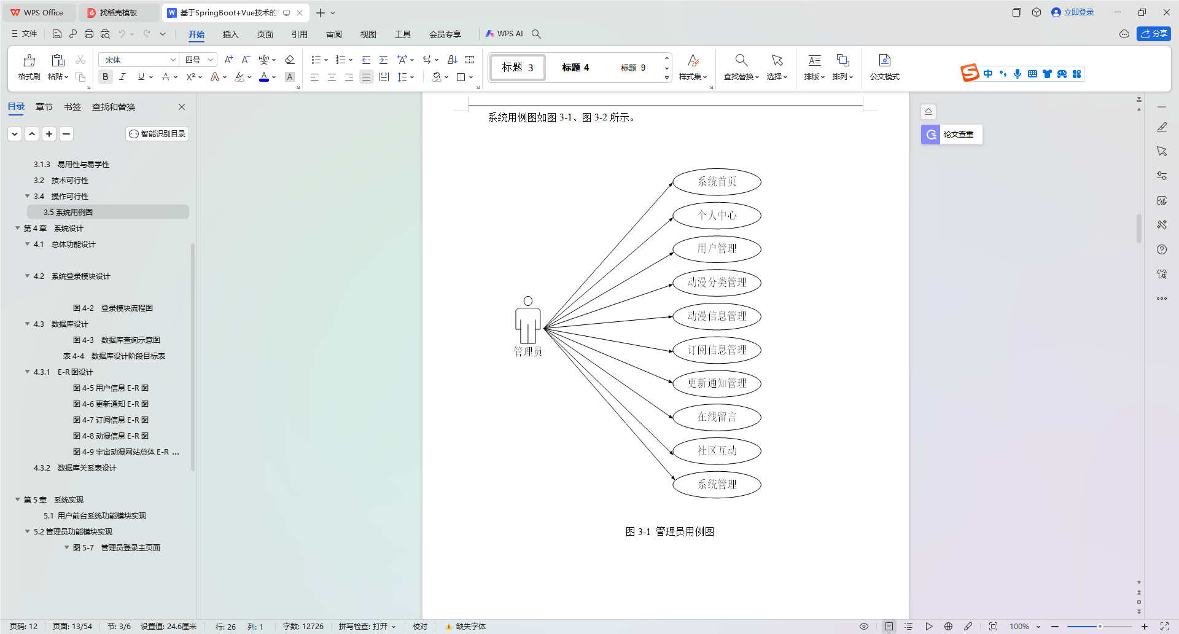The width and height of the screenshot is (1179, 634).
Task: Click the fullscreen icon in status bar
Action: (x=1164, y=627)
